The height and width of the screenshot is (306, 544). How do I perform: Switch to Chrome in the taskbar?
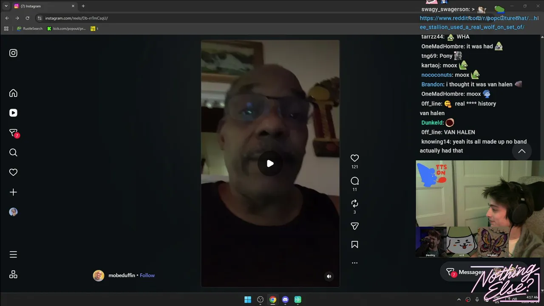pyautogui.click(x=273, y=300)
